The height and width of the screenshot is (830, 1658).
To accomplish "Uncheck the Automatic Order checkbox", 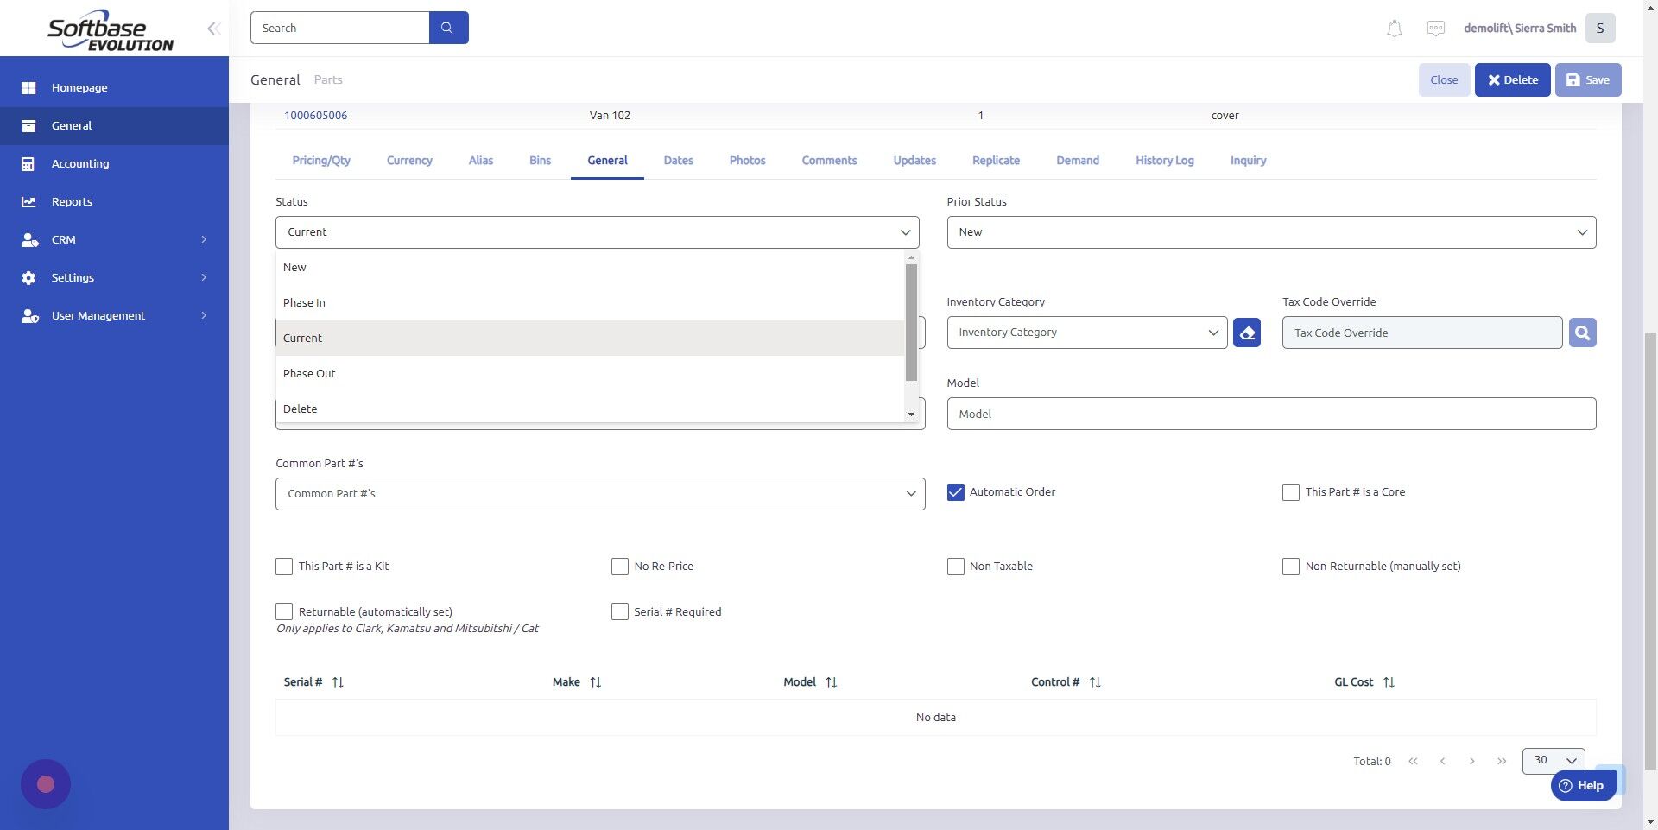I will tap(955, 492).
